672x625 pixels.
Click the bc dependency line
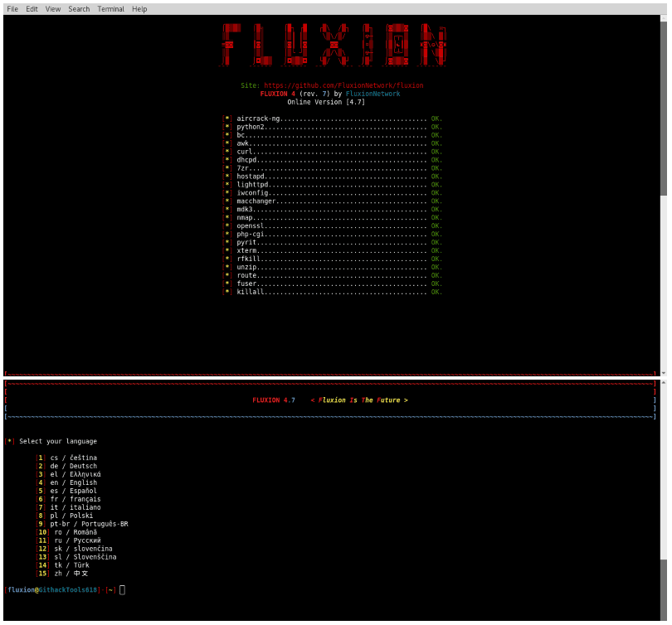pos(332,135)
